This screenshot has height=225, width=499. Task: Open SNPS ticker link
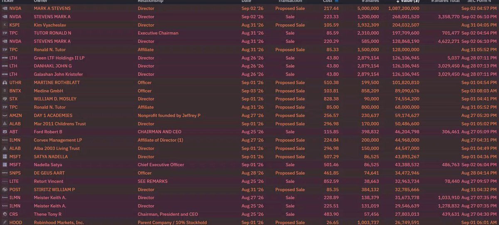click(15, 173)
